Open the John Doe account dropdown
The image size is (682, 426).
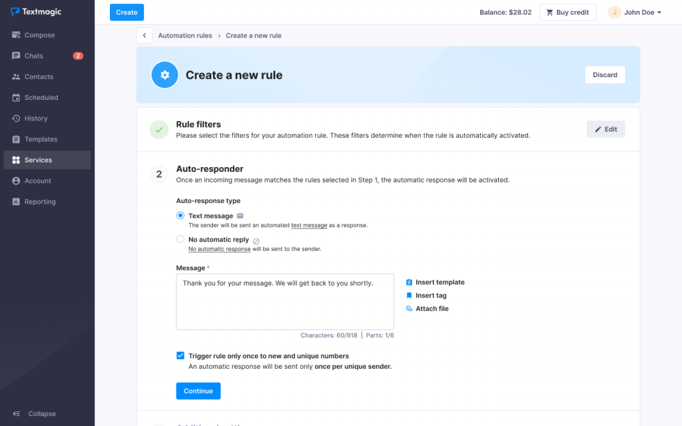point(635,12)
